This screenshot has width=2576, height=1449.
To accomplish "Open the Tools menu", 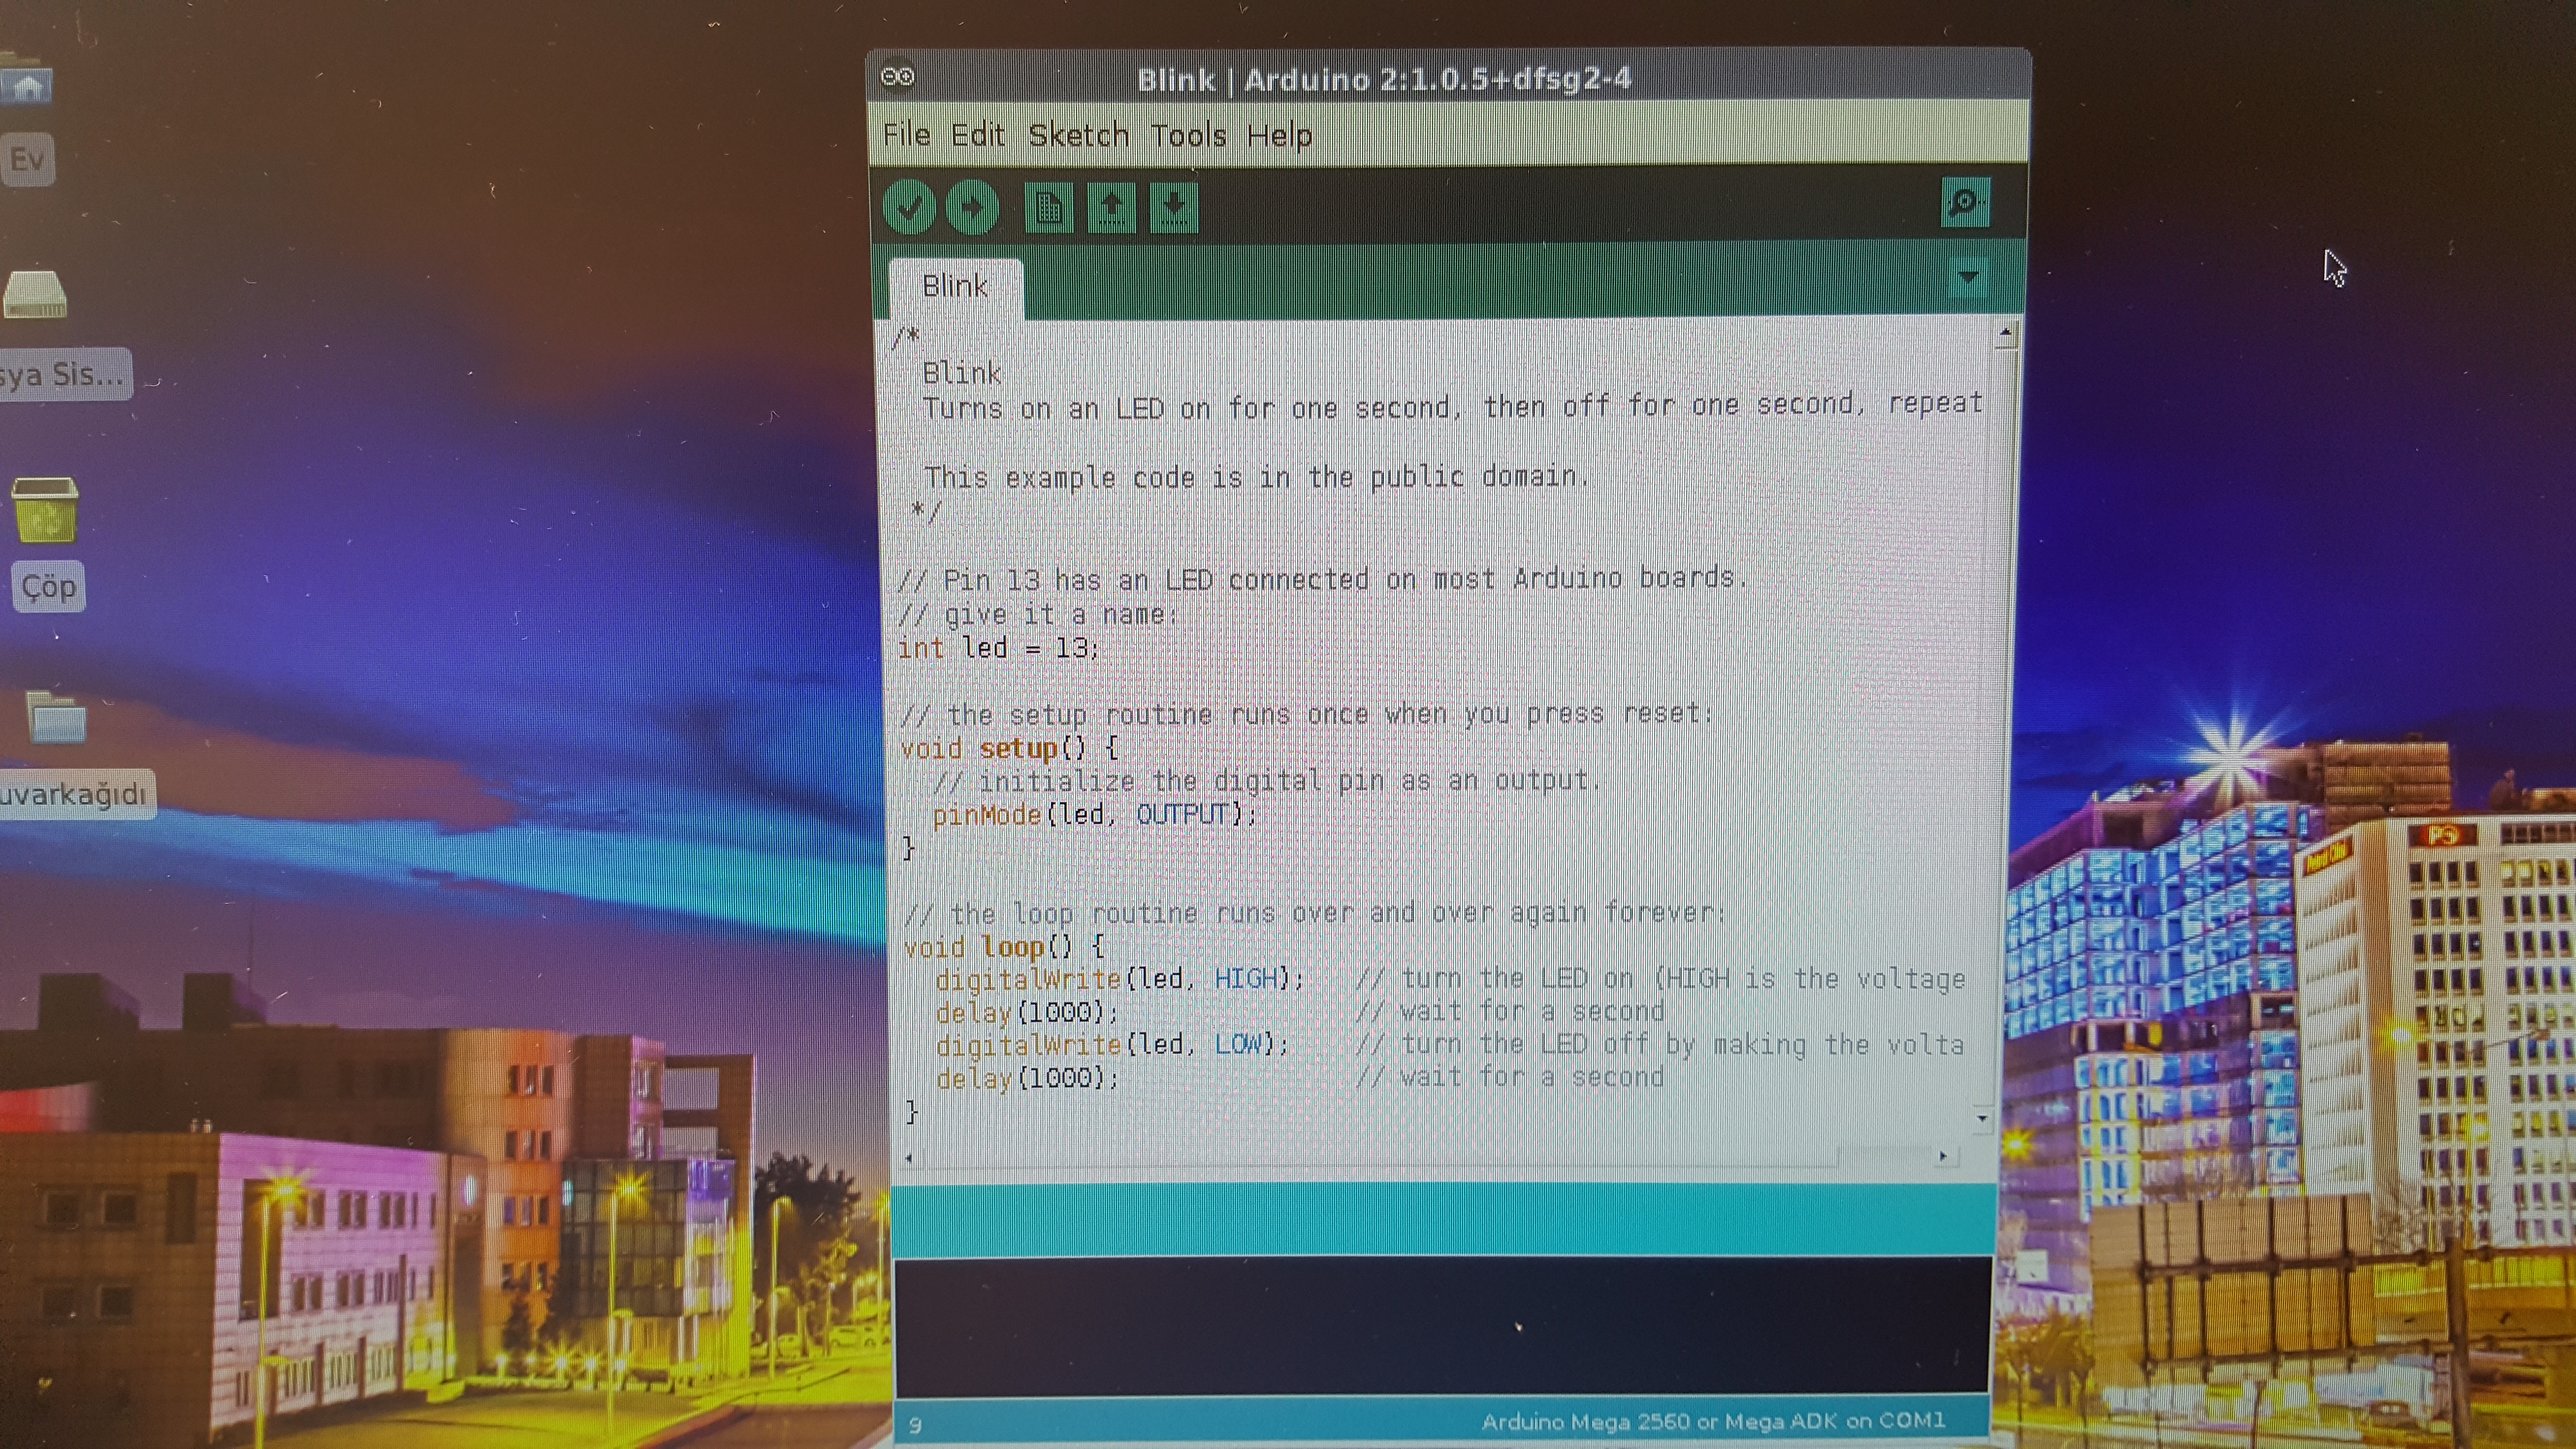I will point(1188,135).
